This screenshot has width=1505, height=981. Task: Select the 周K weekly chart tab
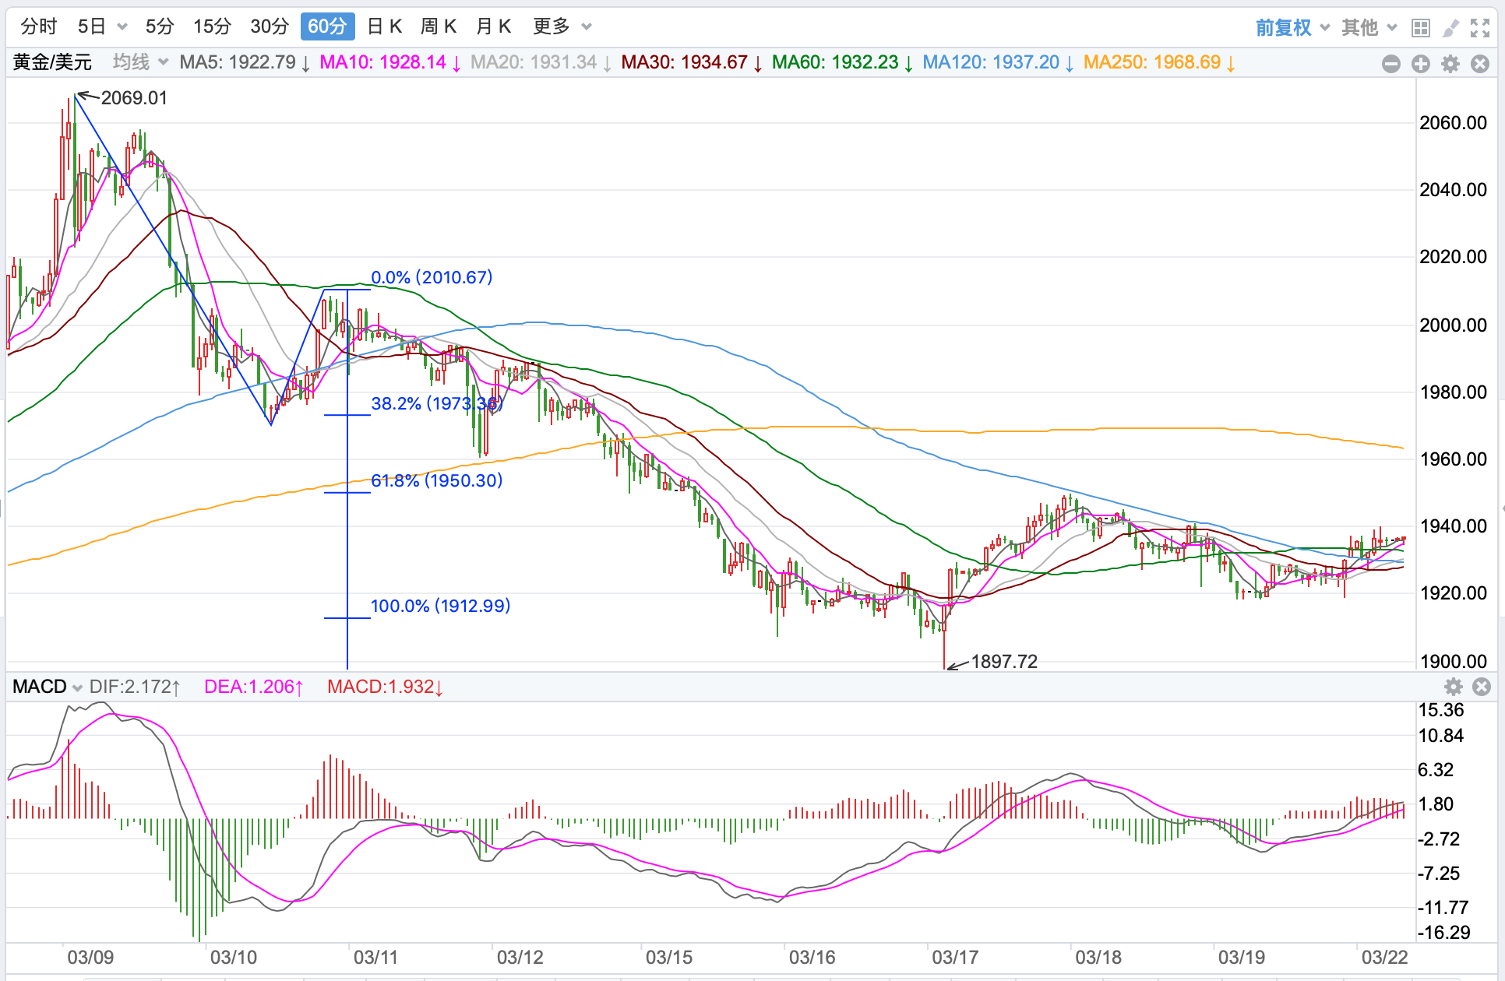(438, 26)
